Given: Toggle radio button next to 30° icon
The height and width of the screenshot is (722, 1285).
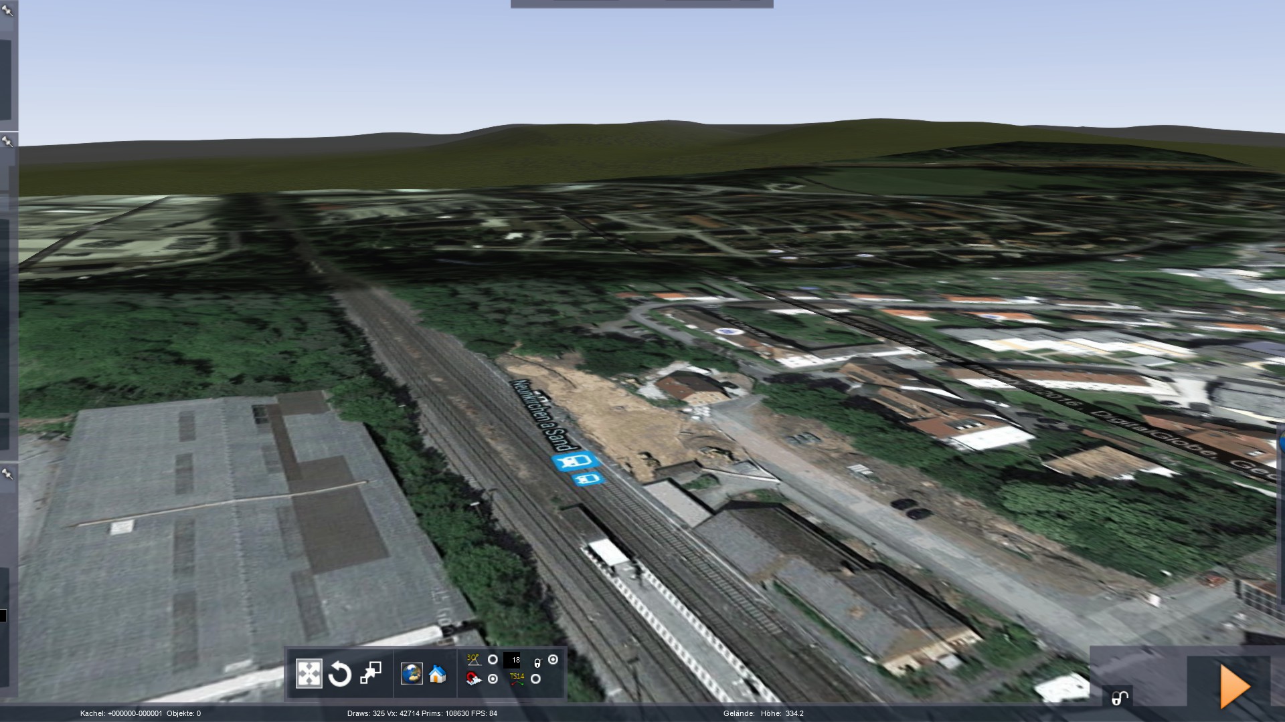Looking at the screenshot, I should coord(493,660).
